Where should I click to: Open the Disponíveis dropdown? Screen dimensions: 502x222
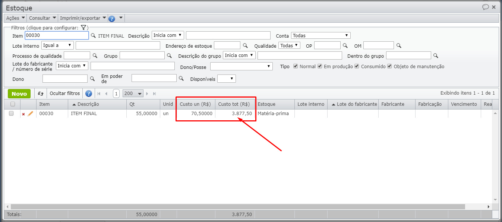(x=227, y=79)
